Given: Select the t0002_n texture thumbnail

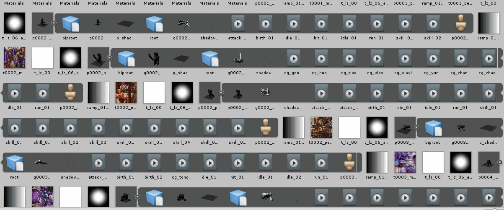Looking at the screenshot, I should tap(126, 93).
